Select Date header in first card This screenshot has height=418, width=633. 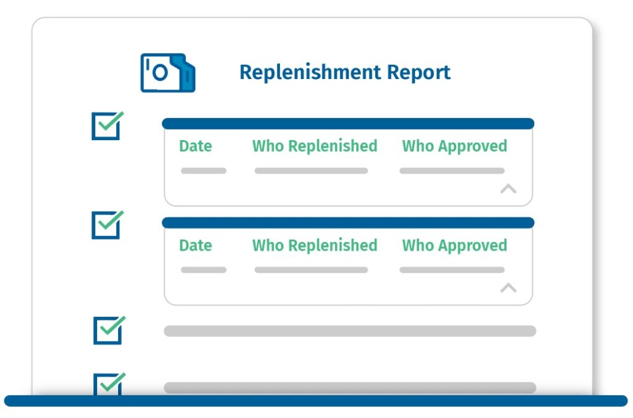click(195, 146)
